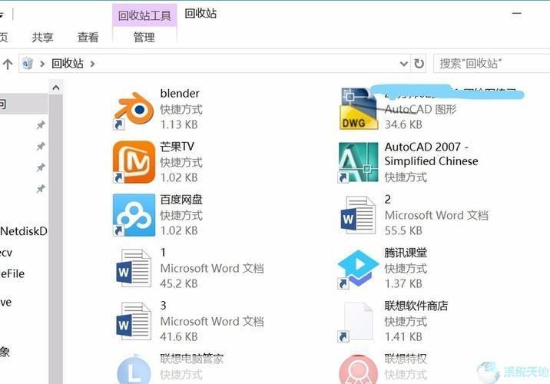Viewport: 550px width, 384px height.
Task: Open NetdiskD folder in navigation pane
Action: pyautogui.click(x=24, y=231)
